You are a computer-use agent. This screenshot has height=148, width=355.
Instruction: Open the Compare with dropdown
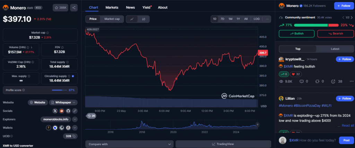point(130,144)
